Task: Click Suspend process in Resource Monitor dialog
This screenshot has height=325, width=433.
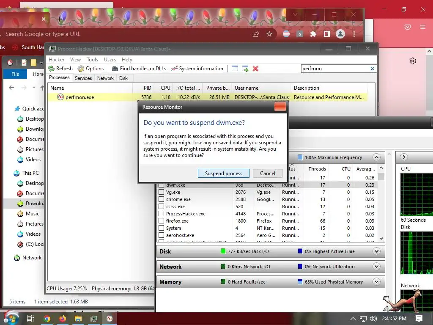Action: [x=223, y=173]
